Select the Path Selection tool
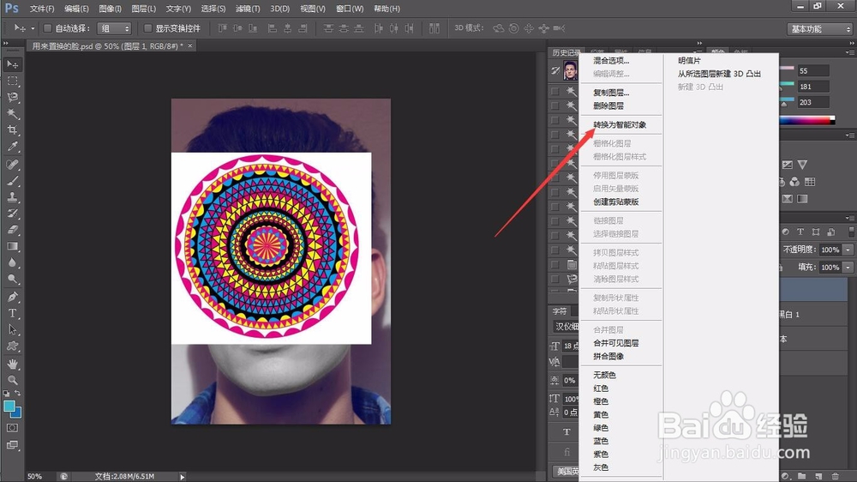Screen dimensions: 857x482 12,330
